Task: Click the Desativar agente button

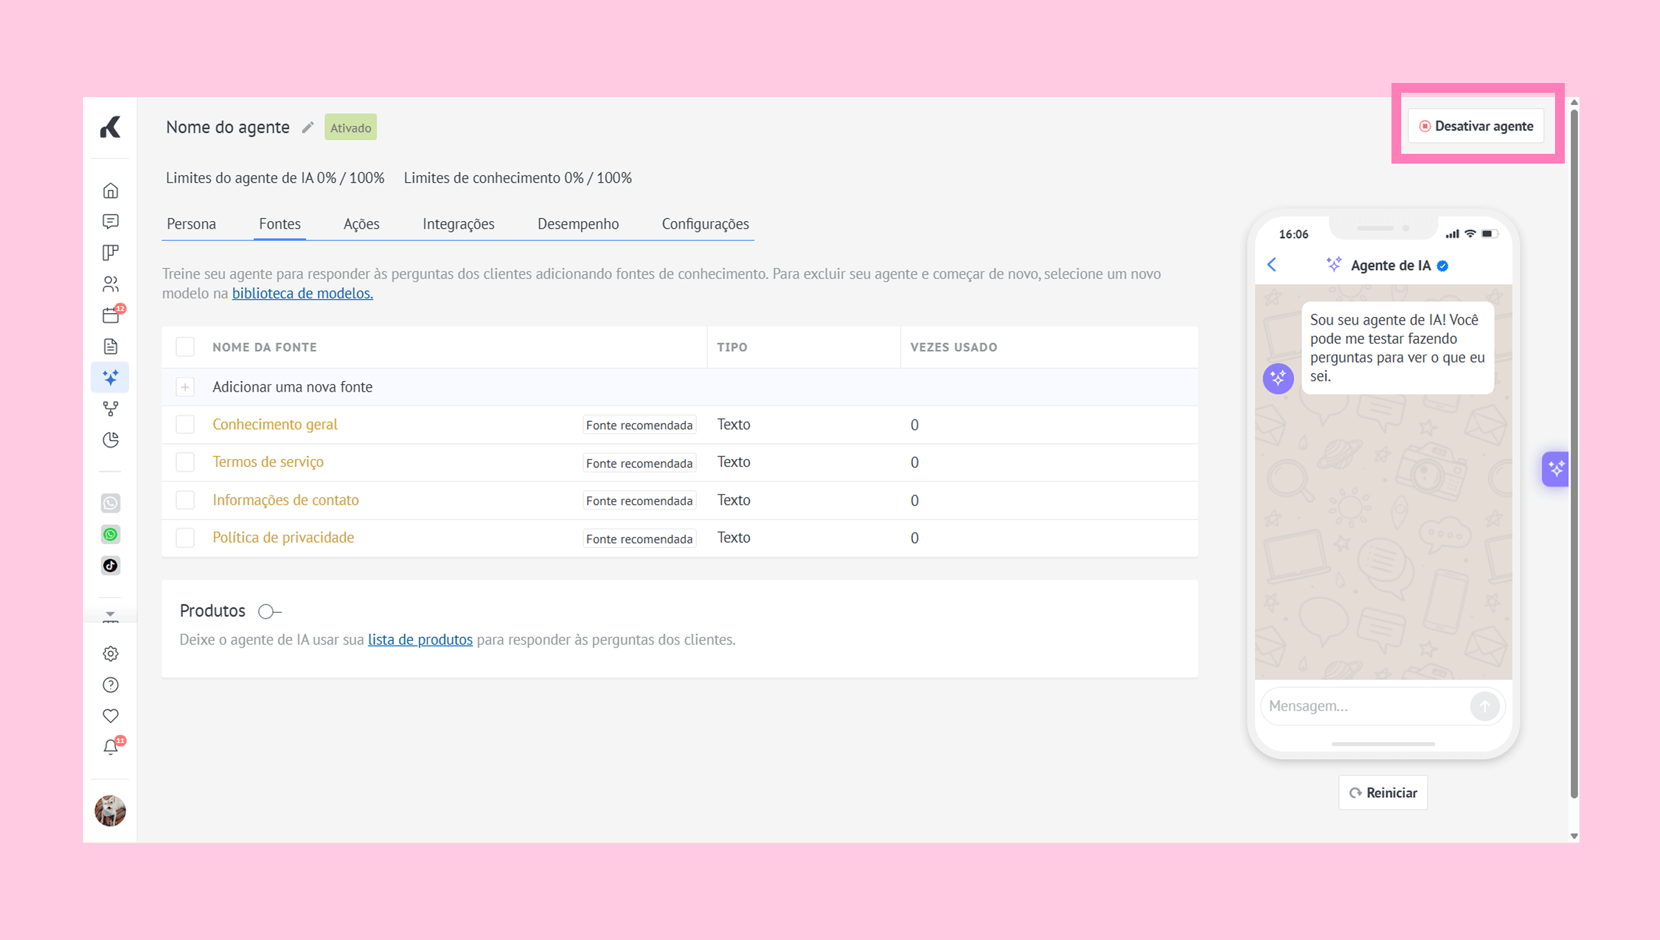Action: point(1476,126)
